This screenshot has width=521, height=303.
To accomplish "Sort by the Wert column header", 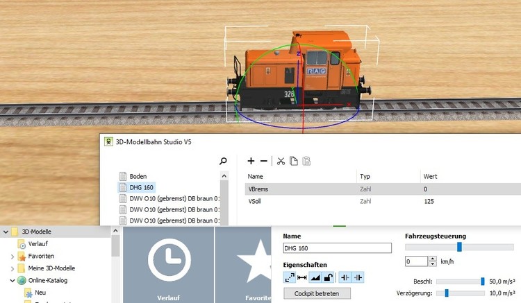I will (430, 177).
